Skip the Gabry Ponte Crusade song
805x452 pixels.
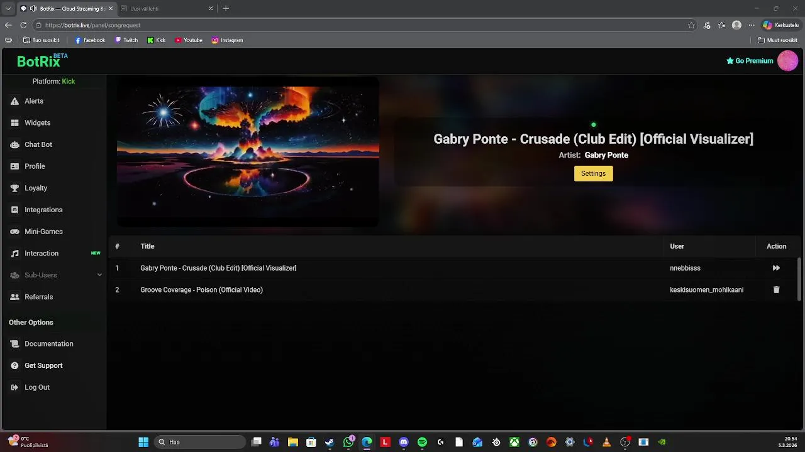(776, 268)
